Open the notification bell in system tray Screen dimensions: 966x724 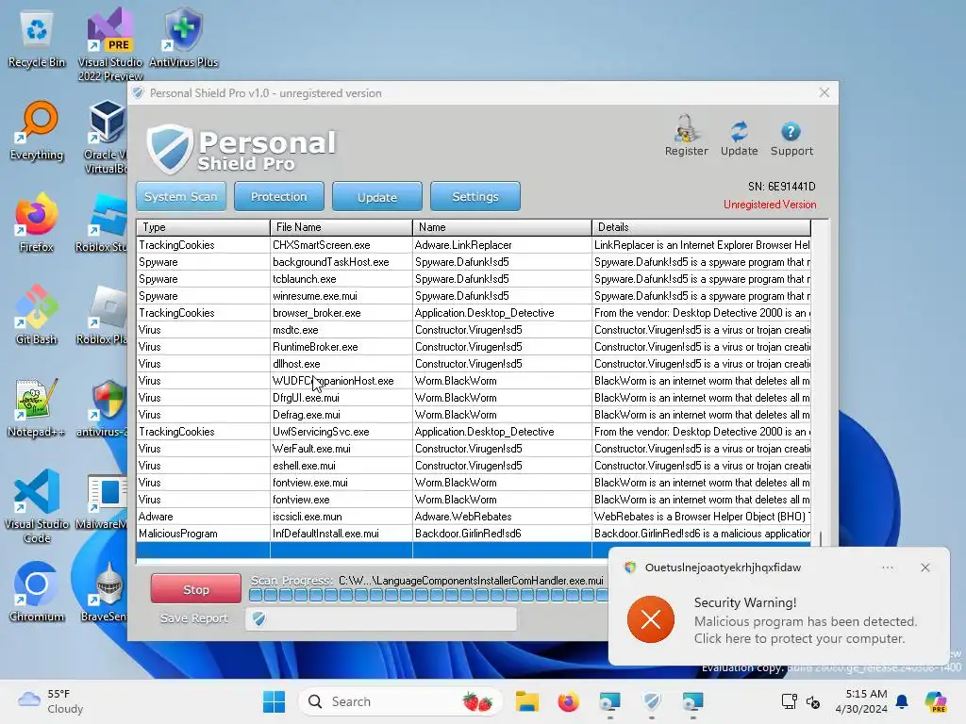(902, 701)
